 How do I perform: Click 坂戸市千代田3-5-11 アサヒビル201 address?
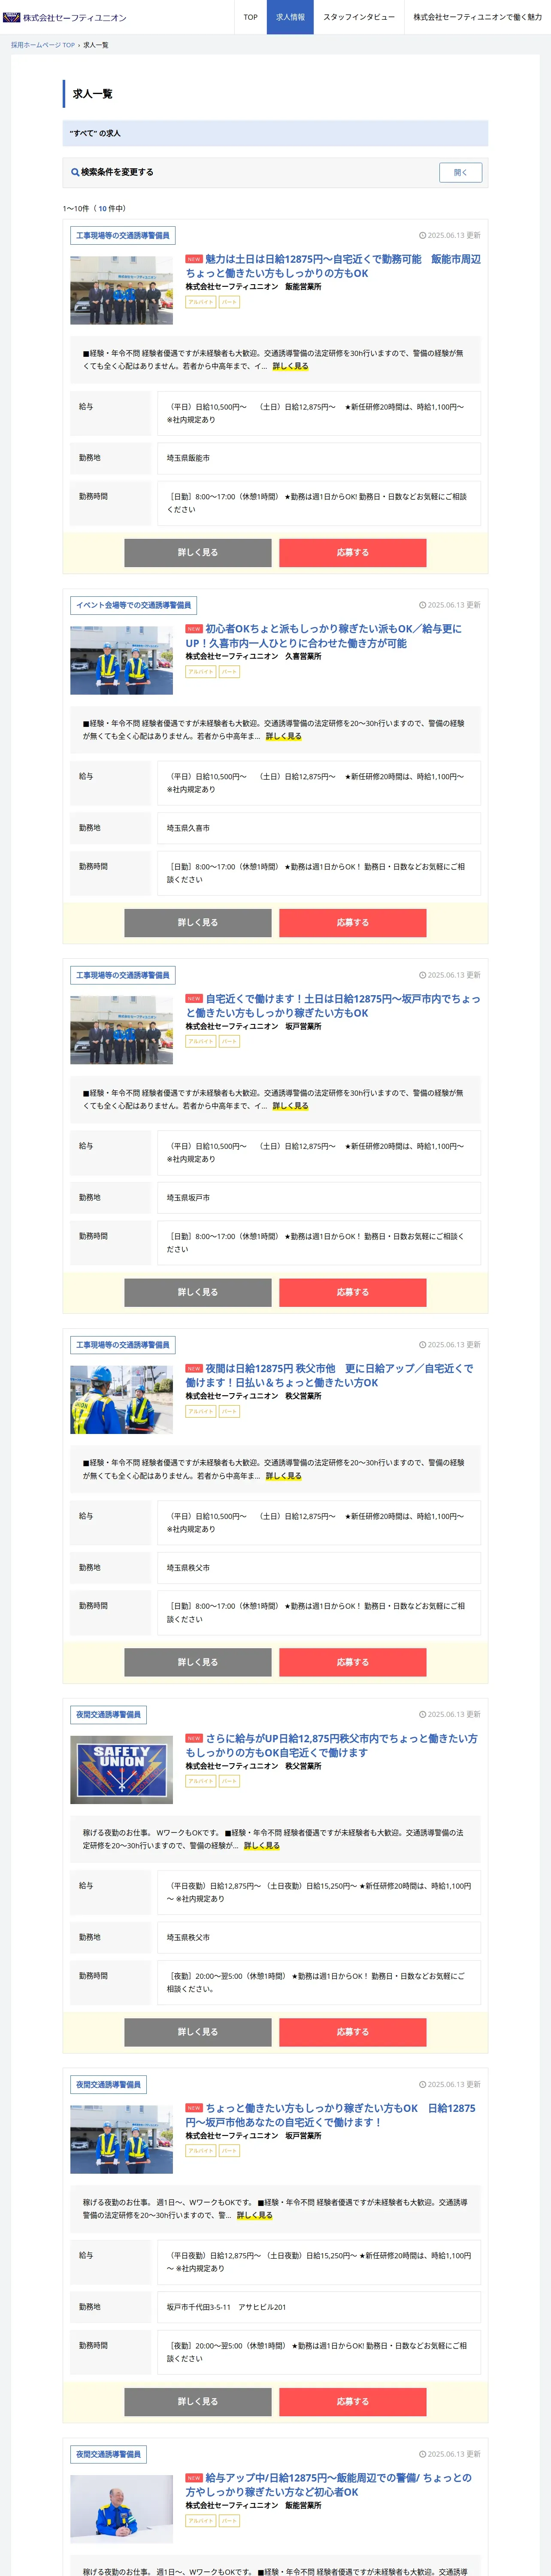click(x=226, y=2307)
